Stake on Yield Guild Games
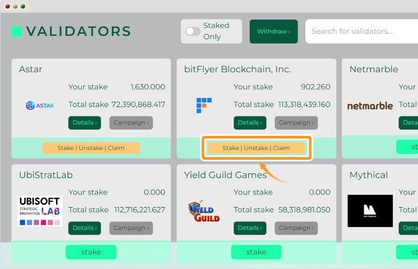The height and width of the screenshot is (269, 418). (x=256, y=252)
